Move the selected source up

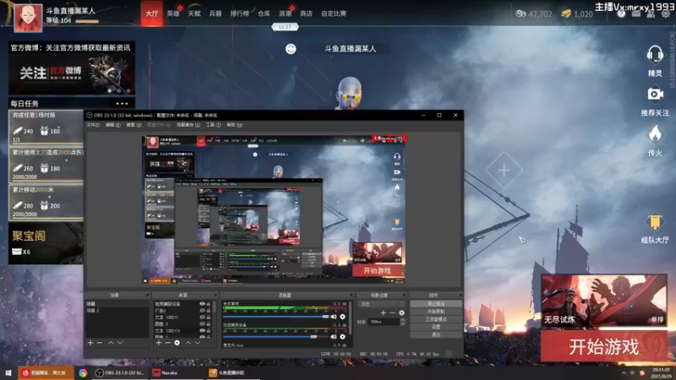click(x=188, y=343)
